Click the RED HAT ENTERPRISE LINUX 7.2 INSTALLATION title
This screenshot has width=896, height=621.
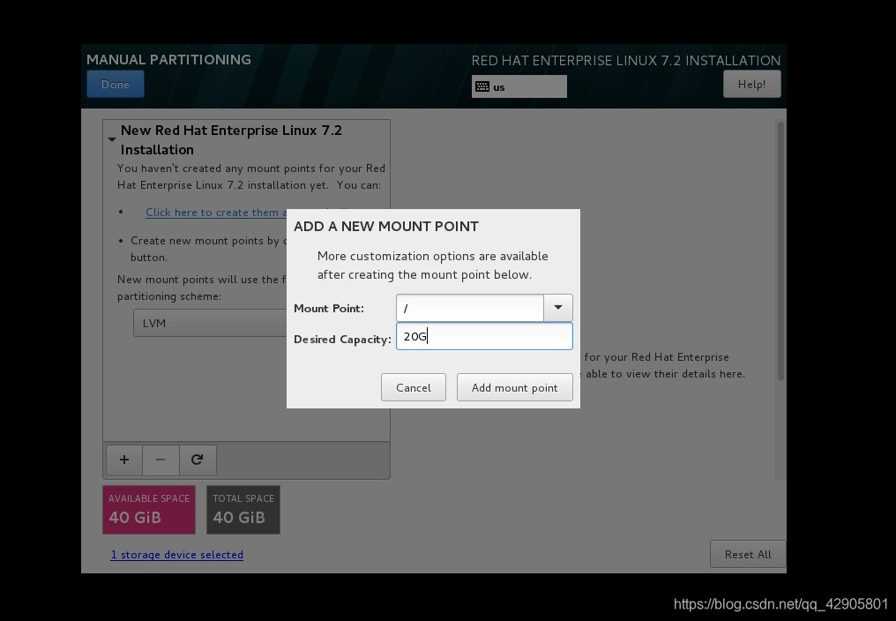626,61
